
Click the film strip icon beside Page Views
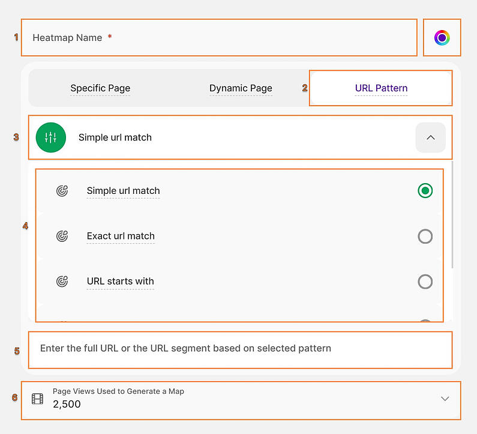click(x=37, y=399)
